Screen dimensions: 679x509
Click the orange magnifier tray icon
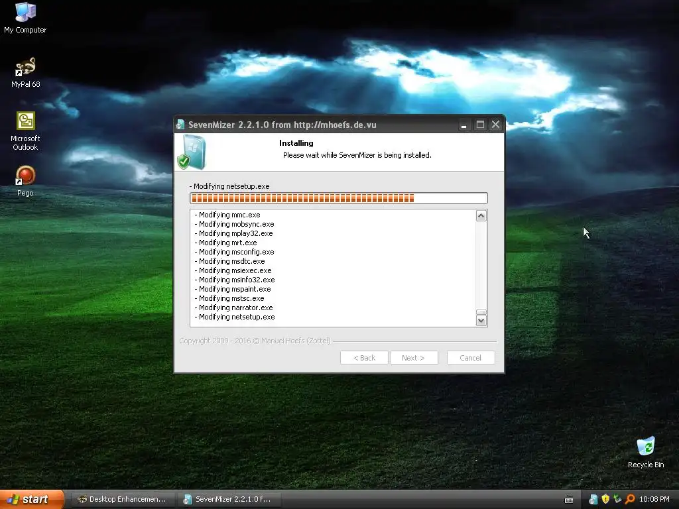(x=630, y=500)
